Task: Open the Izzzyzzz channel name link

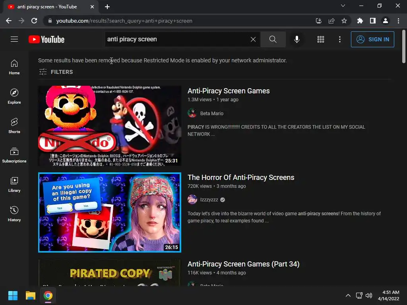Action: click(209, 200)
